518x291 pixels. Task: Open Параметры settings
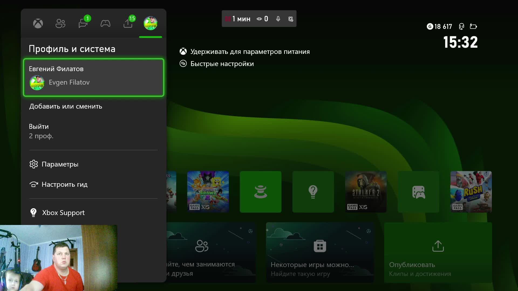click(x=60, y=164)
